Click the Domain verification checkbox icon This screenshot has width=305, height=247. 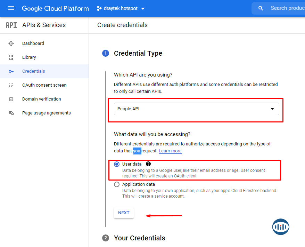pyautogui.click(x=11, y=99)
